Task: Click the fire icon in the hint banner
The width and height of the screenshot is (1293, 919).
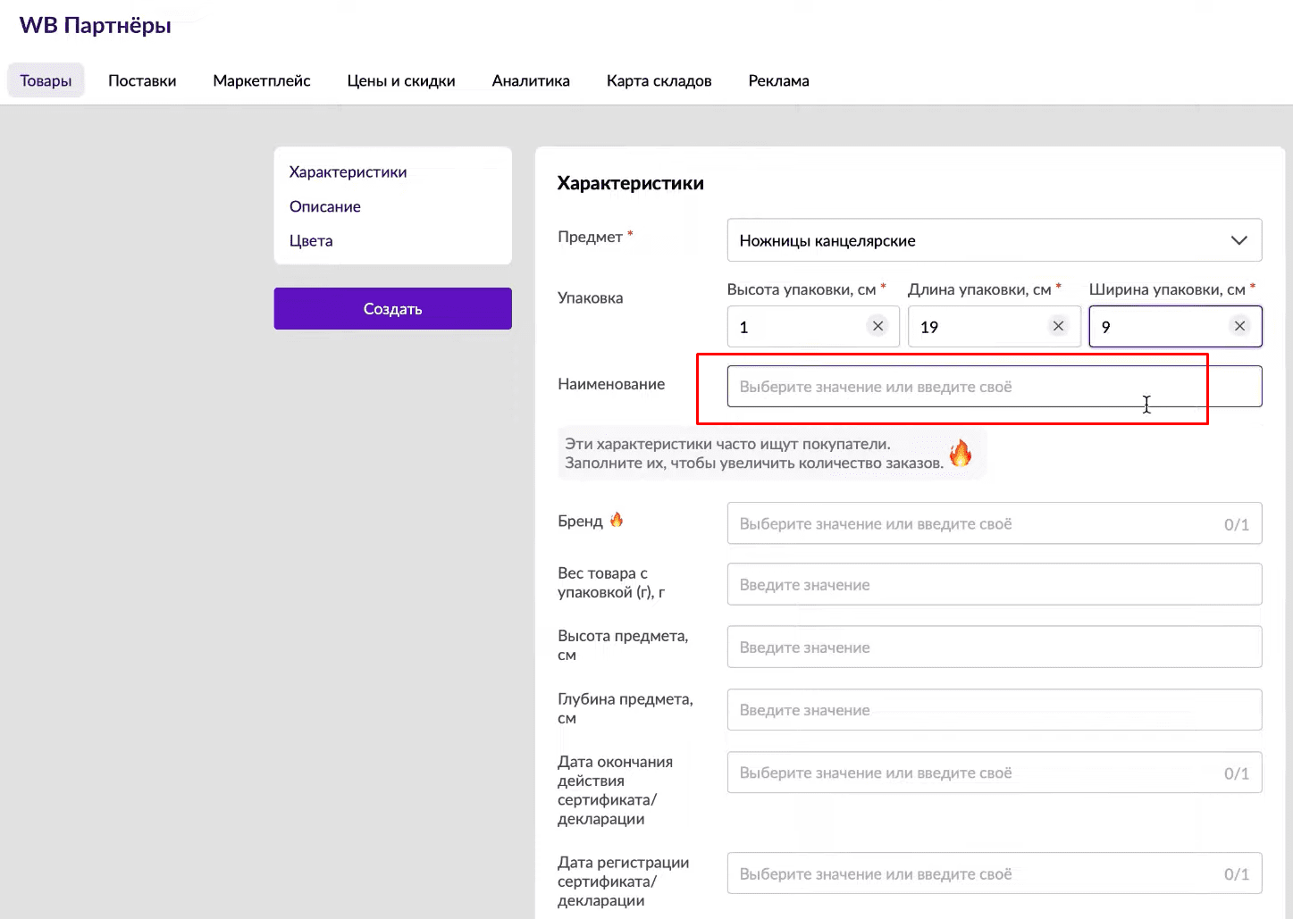Action: [961, 453]
